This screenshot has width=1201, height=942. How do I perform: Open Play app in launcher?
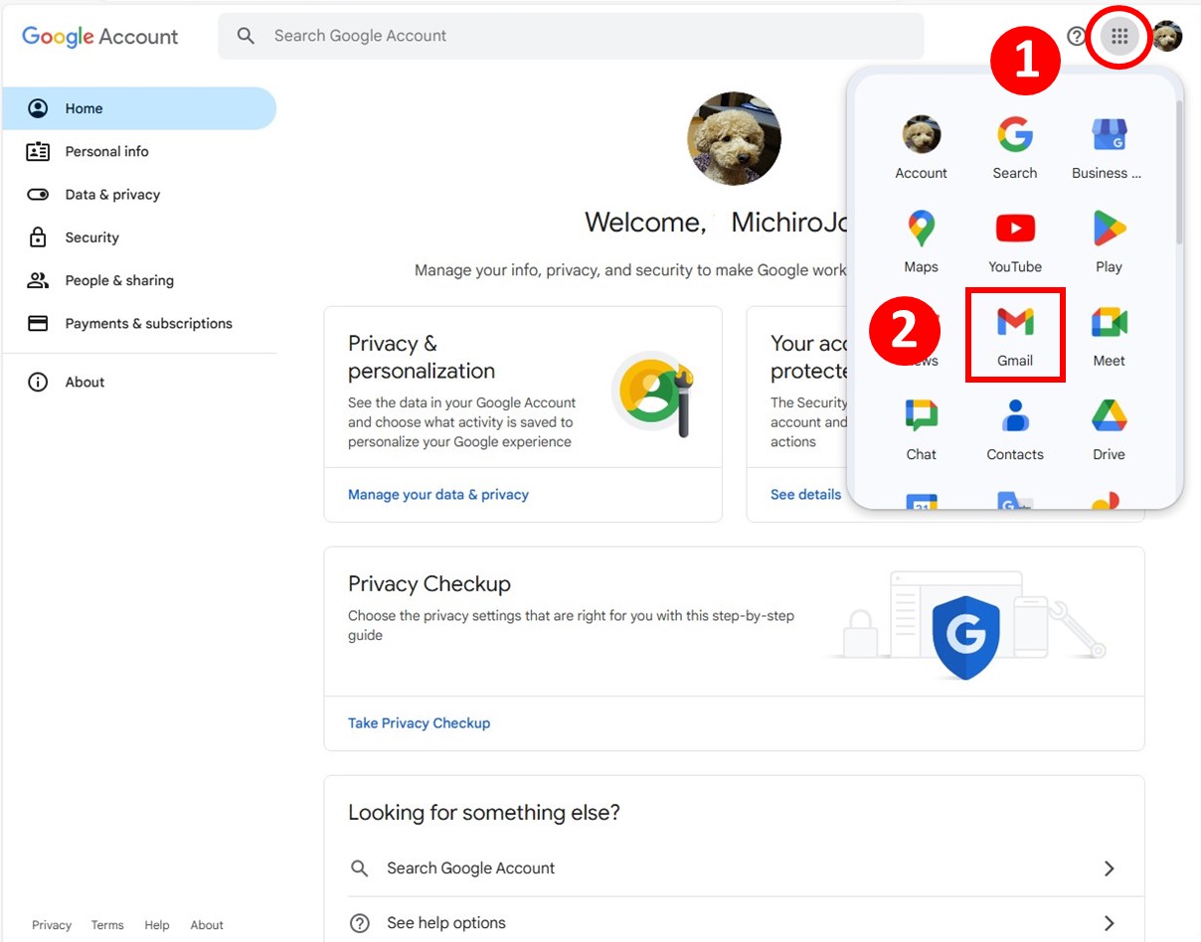tap(1109, 242)
